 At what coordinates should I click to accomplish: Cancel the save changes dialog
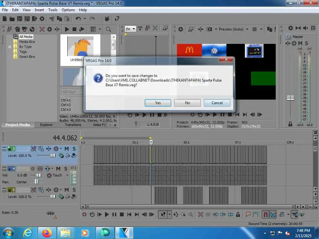[217, 103]
